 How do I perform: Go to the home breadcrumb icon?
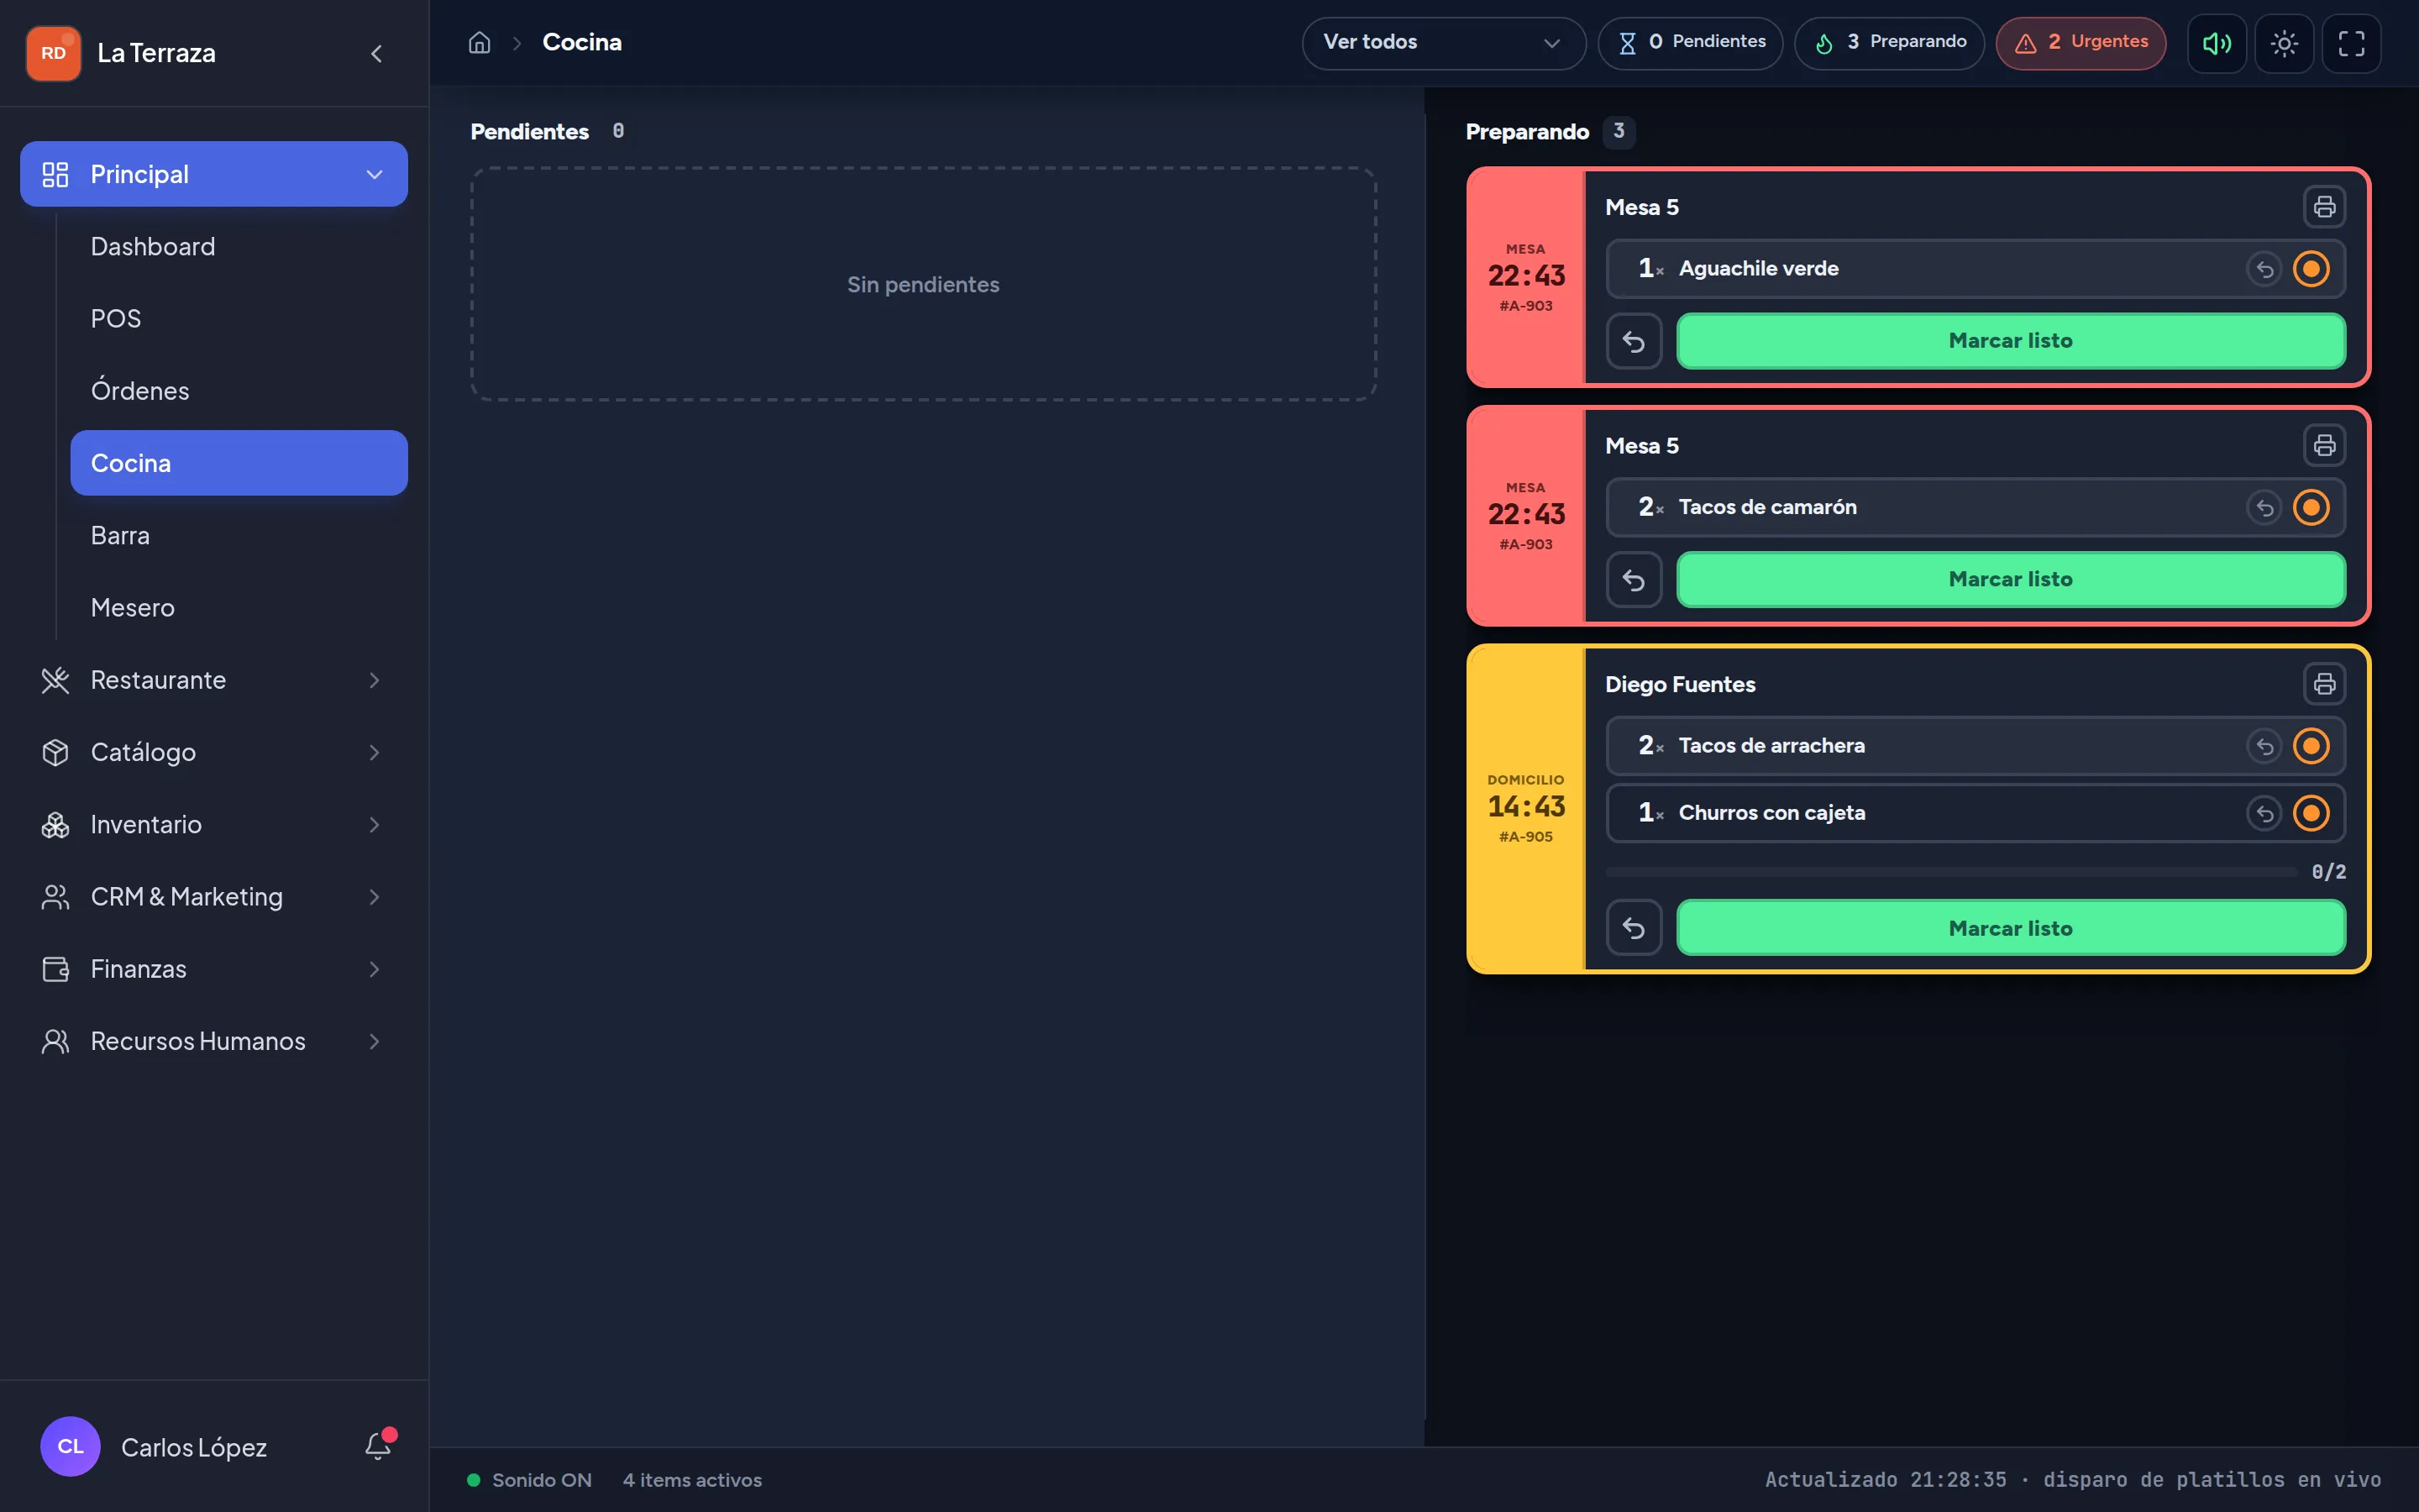(x=480, y=42)
